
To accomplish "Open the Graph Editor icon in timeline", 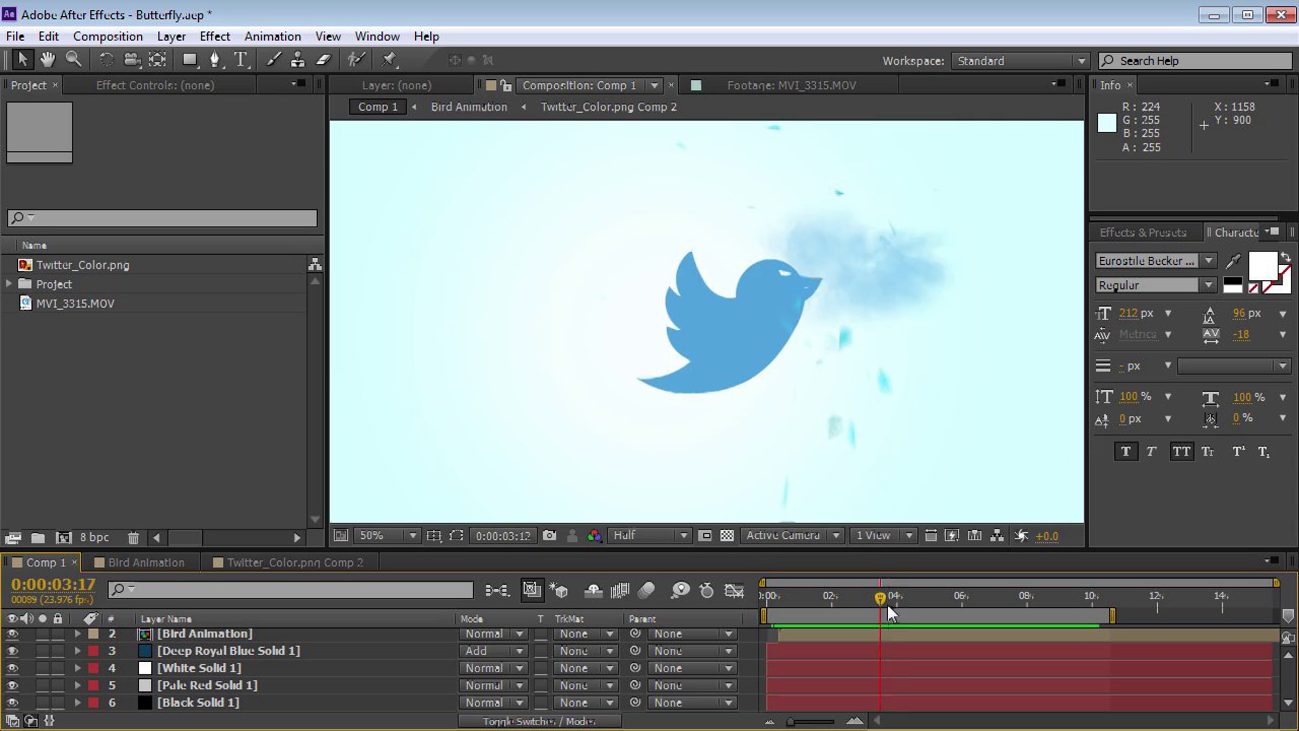I will click(x=734, y=590).
